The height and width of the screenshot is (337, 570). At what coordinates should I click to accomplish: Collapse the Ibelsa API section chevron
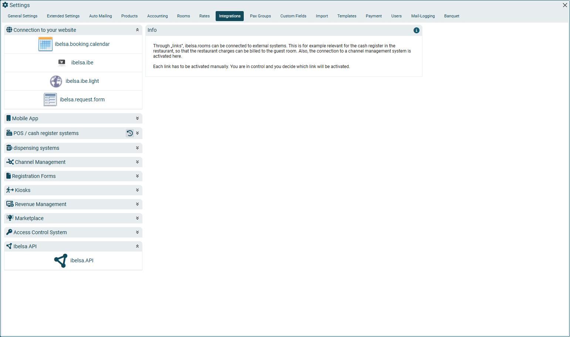pyautogui.click(x=137, y=246)
